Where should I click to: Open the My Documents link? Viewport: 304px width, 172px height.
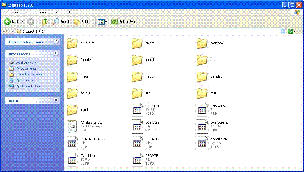(x=26, y=69)
